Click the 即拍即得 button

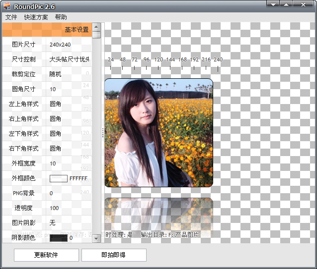[x=114, y=255]
